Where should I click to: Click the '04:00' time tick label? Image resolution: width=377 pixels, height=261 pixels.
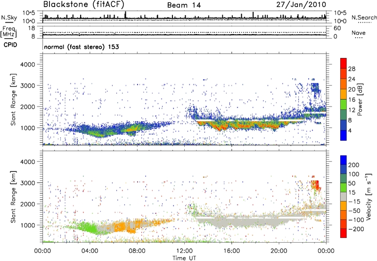click(x=90, y=251)
